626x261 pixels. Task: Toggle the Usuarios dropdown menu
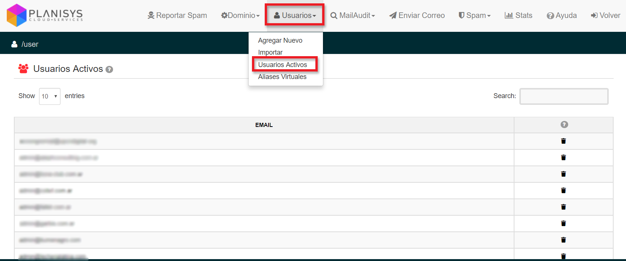point(295,15)
